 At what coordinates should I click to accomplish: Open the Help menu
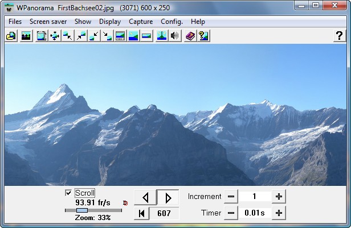tap(198, 22)
